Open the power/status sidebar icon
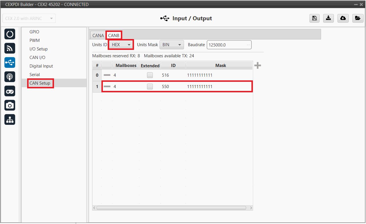 (x=10, y=34)
